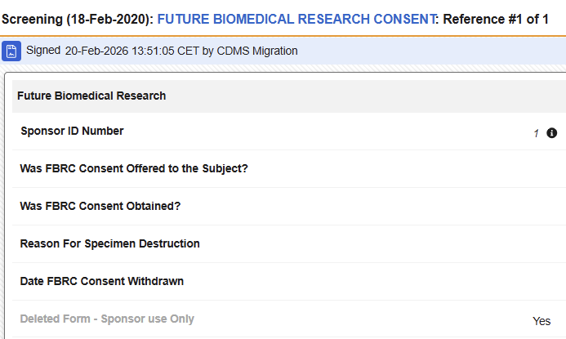
Task: Click the signed document icon
Action: click(x=11, y=51)
